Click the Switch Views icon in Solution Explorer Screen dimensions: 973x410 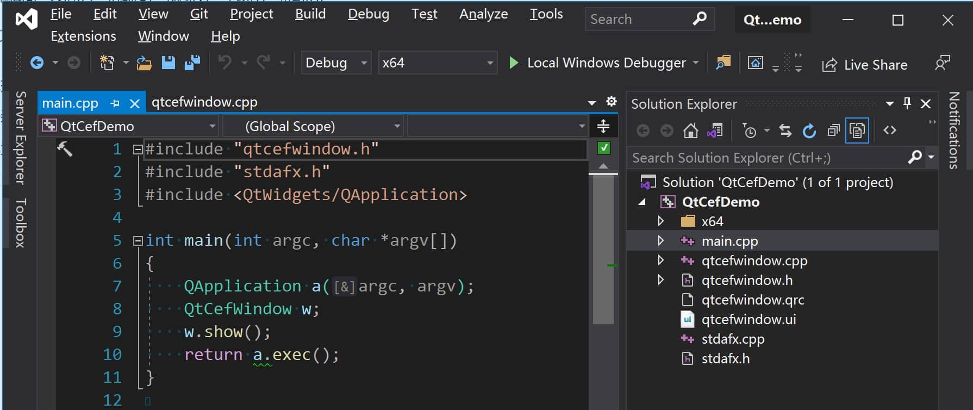[x=715, y=131]
